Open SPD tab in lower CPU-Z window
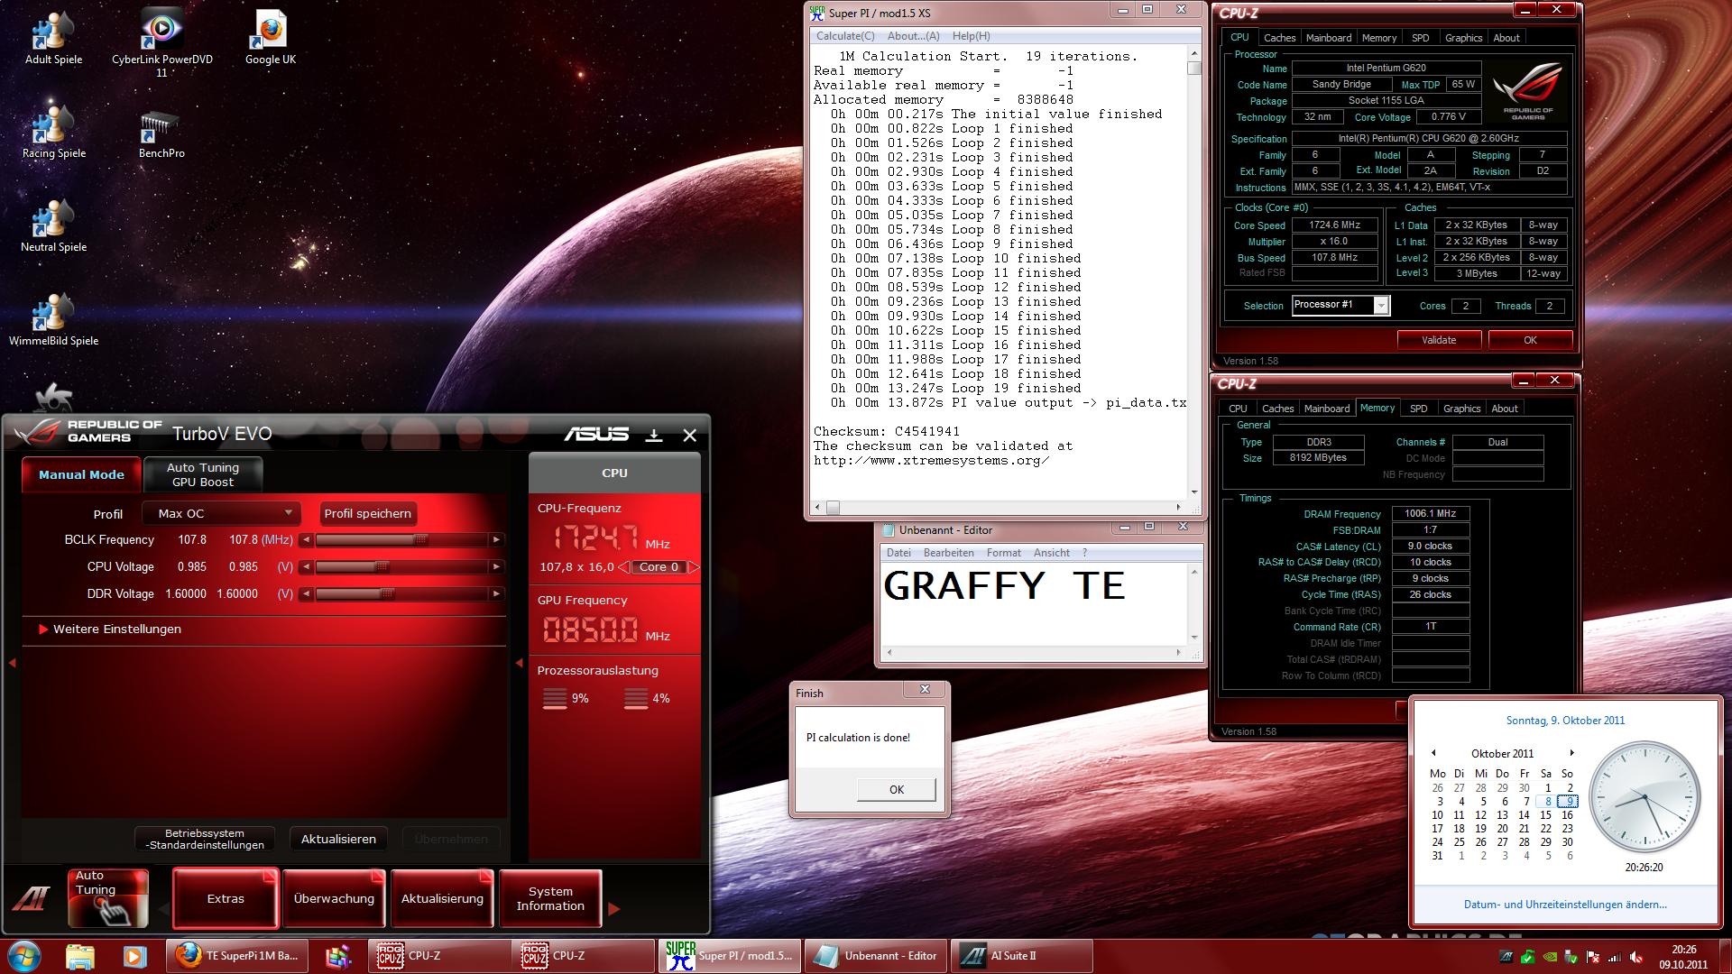The height and width of the screenshot is (974, 1732). pyautogui.click(x=1418, y=409)
